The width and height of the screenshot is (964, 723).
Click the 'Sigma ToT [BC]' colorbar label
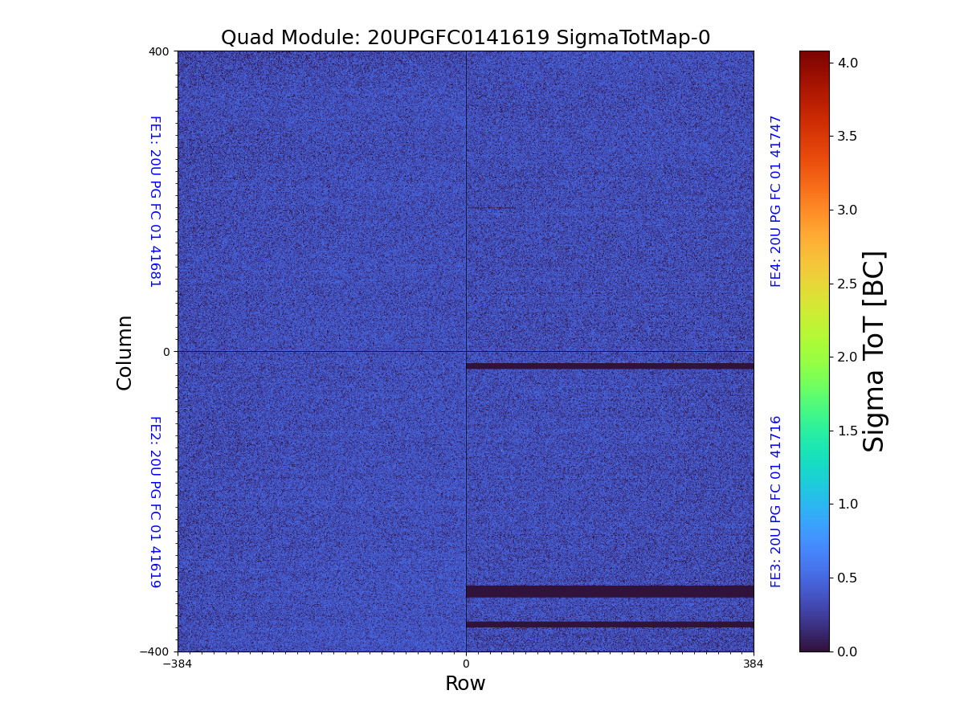point(874,352)
